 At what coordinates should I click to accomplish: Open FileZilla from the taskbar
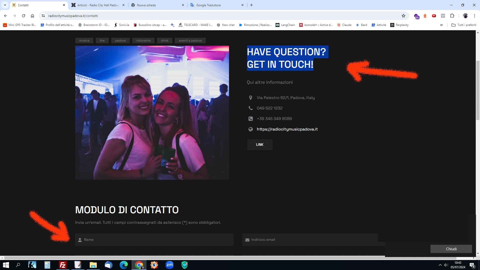(x=62, y=265)
